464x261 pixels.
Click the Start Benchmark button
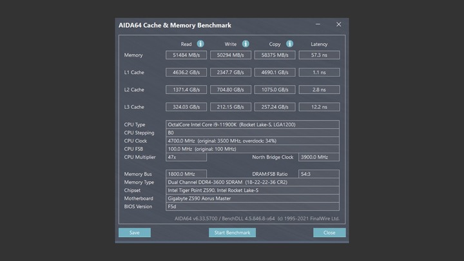pos(232,233)
